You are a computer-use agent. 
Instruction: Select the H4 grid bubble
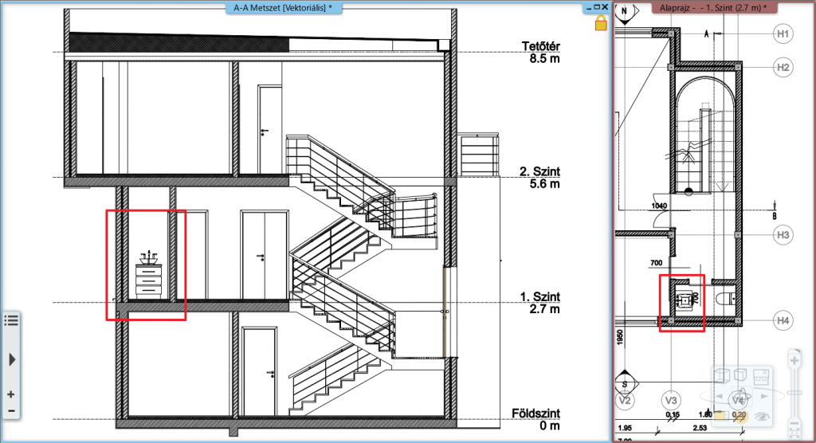point(783,320)
